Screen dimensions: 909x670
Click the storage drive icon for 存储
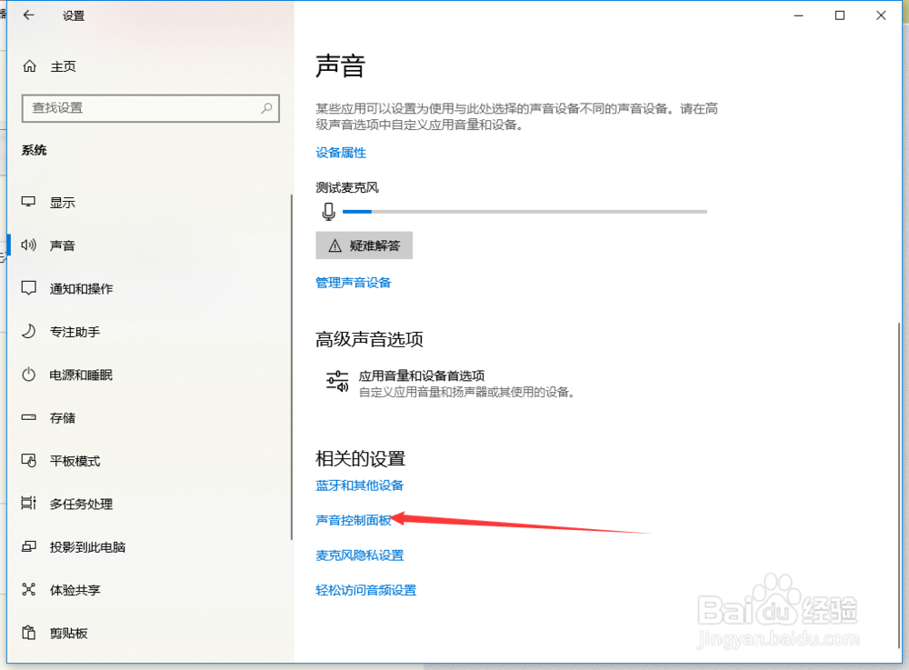(x=28, y=417)
